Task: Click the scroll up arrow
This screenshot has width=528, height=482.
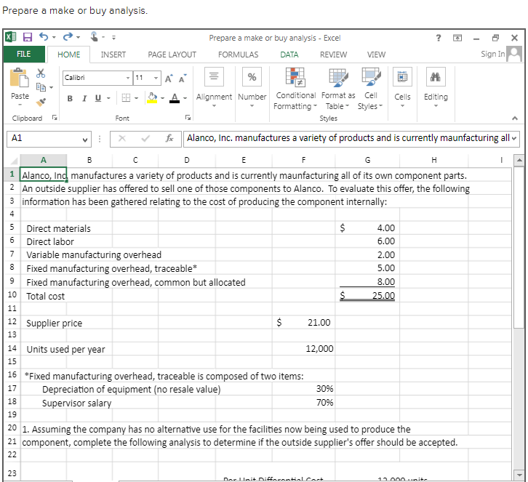Action: (x=519, y=160)
